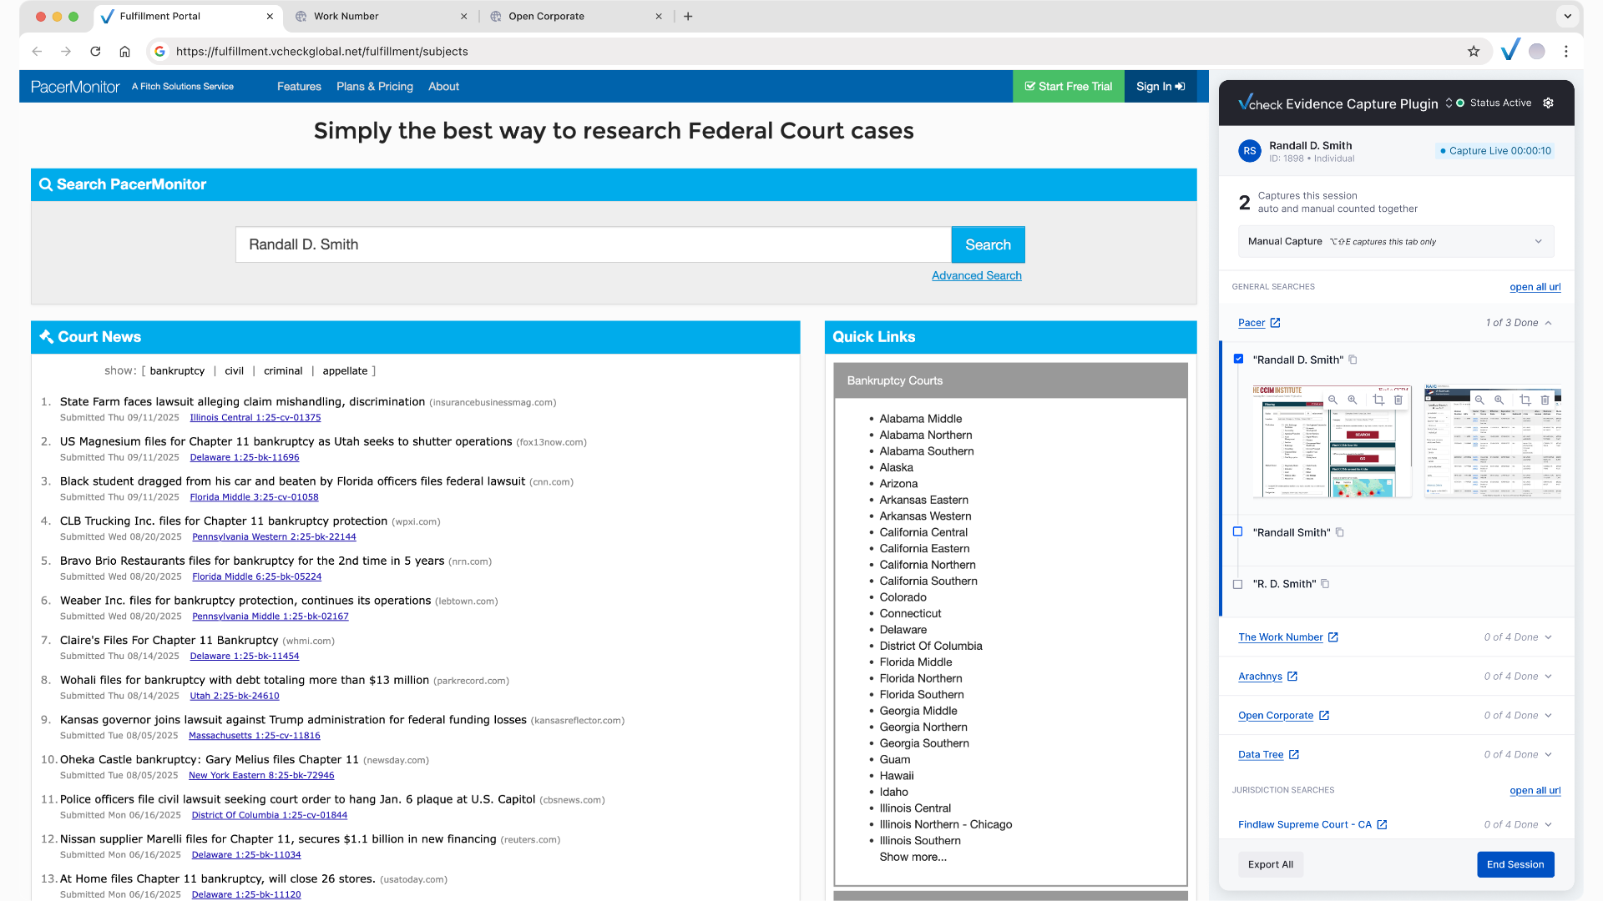This screenshot has width=1603, height=901.
Task: Collapse the Pacer section chevron
Action: click(x=1549, y=323)
